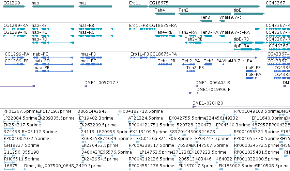Viewport: 290px width, 171px height.
Task: Select the CG1299 gene bar
Action: (14, 6)
